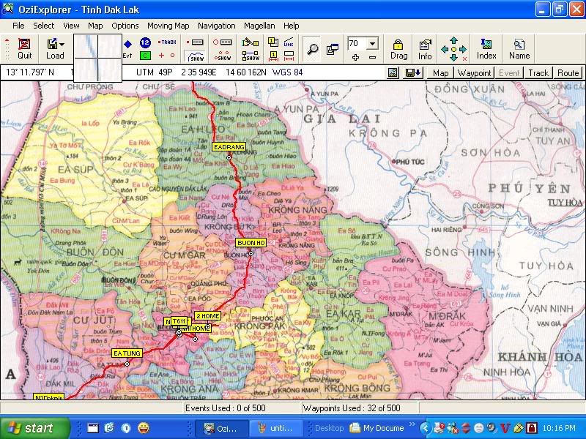Pan map down with bottom arrow
The height and width of the screenshot is (439, 586).
coord(453,58)
